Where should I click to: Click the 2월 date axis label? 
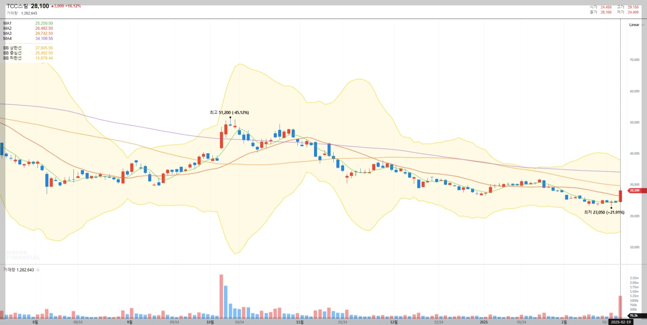564,322
